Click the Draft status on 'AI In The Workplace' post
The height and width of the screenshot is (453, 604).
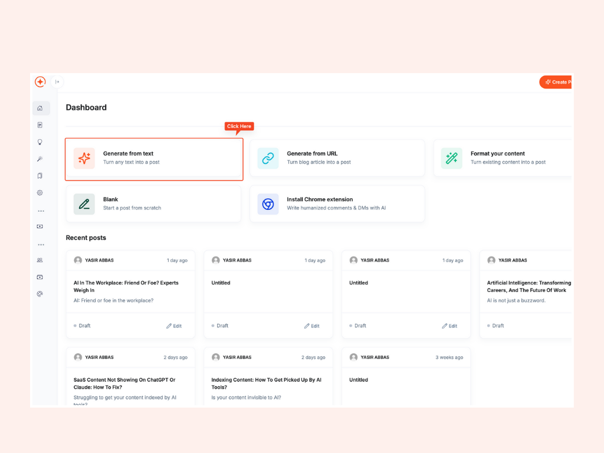(x=82, y=326)
